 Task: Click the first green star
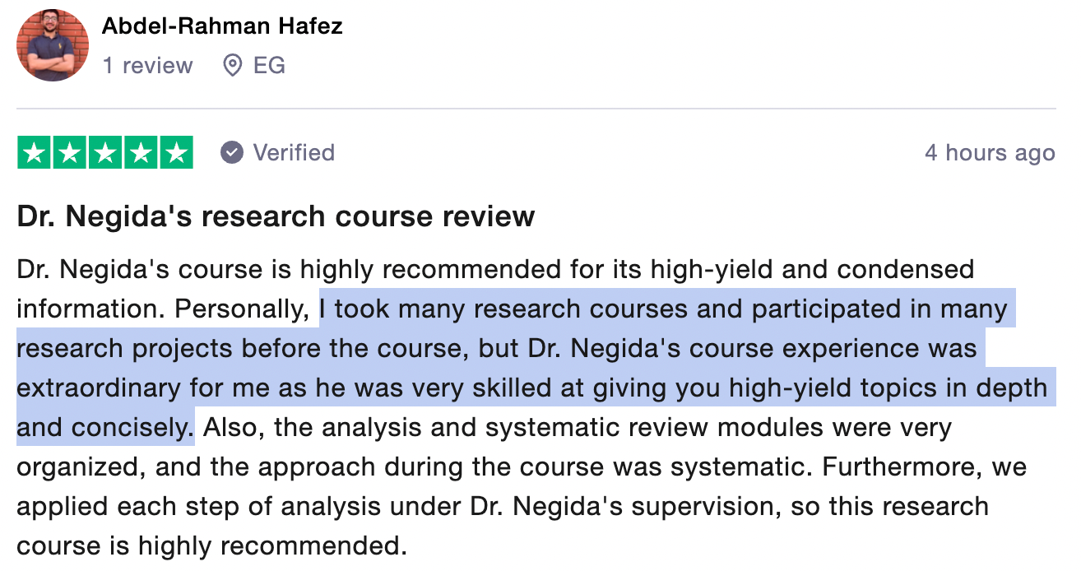(x=34, y=153)
